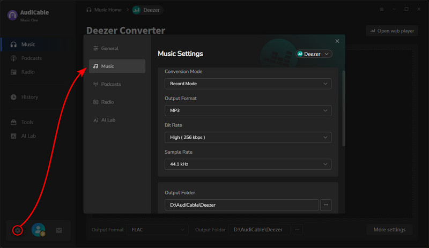The width and height of the screenshot is (429, 248).
Task: Click the Tools briefcase icon
Action: 13,122
